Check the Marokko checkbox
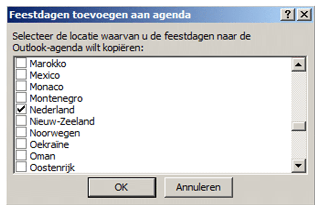 click(21, 63)
